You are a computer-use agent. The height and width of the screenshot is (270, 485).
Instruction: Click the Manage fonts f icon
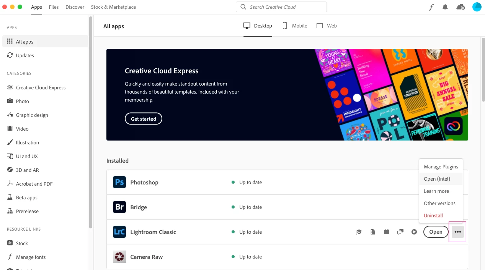tap(10, 257)
